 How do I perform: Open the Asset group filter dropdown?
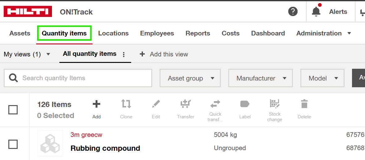pyautogui.click(x=190, y=78)
